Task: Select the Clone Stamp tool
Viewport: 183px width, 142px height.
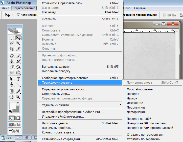Action: click(12, 61)
